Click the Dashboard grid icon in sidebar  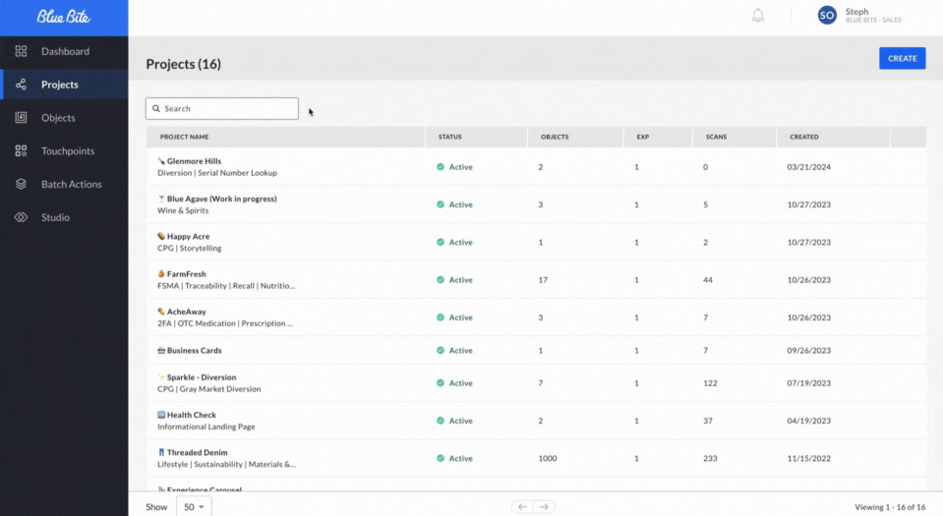click(21, 51)
